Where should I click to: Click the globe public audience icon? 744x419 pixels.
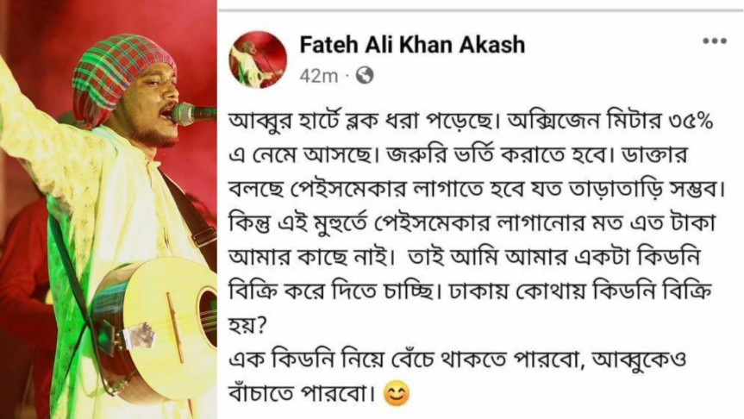pyautogui.click(x=365, y=75)
